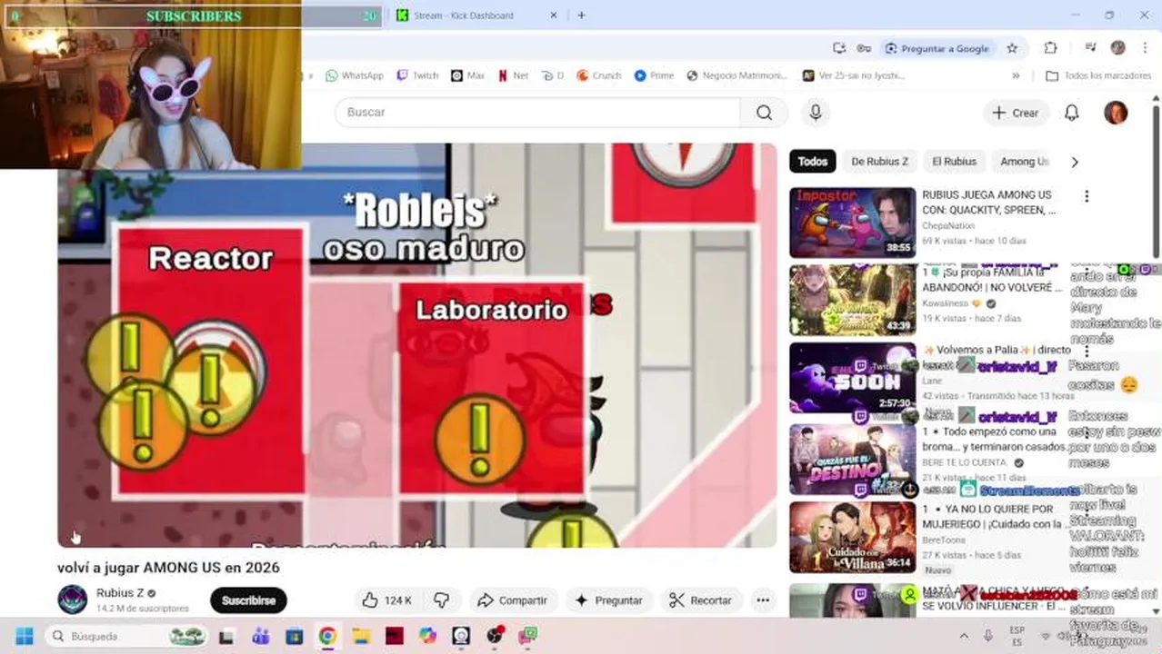Open SOON stream thumbnail 2:57:30
This screenshot has height=654, width=1162.
point(852,379)
